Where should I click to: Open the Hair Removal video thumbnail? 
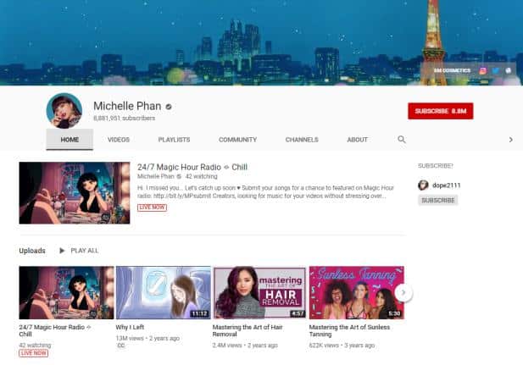click(259, 293)
